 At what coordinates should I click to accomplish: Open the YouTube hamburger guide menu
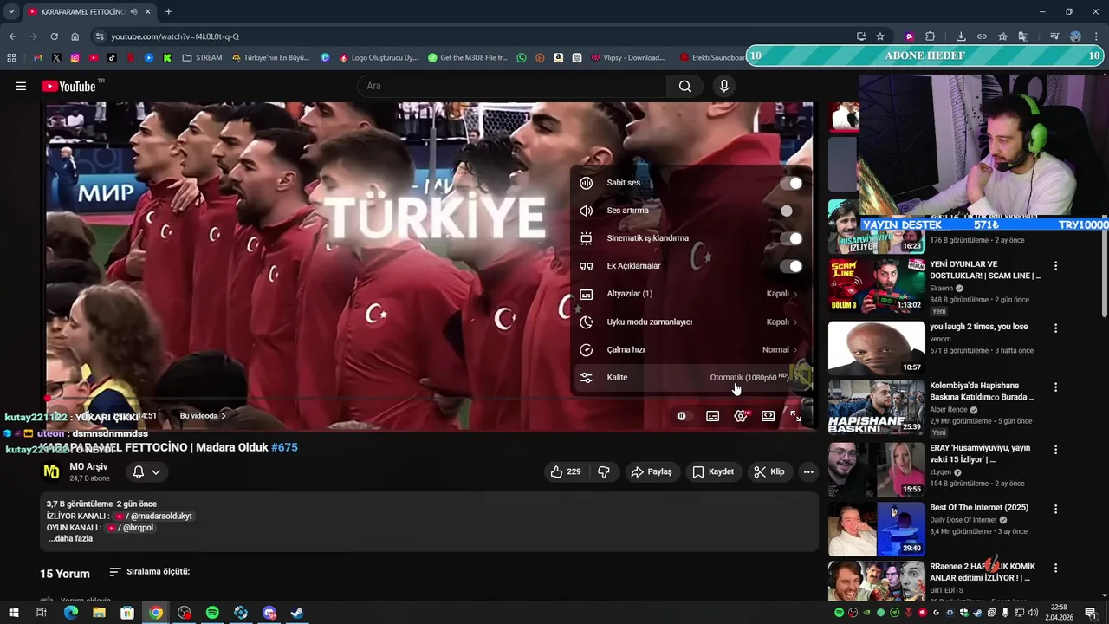pyautogui.click(x=21, y=86)
